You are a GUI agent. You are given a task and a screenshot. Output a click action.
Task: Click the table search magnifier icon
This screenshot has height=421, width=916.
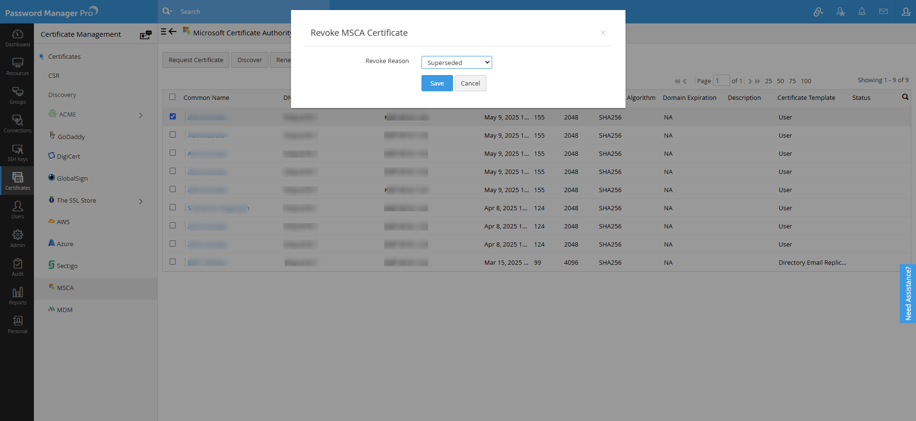coord(905,97)
